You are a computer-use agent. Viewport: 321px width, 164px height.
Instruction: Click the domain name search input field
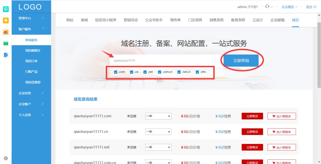pyautogui.click(x=165, y=60)
